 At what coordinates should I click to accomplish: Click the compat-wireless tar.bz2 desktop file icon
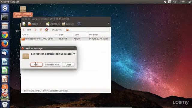[x=23, y=9]
